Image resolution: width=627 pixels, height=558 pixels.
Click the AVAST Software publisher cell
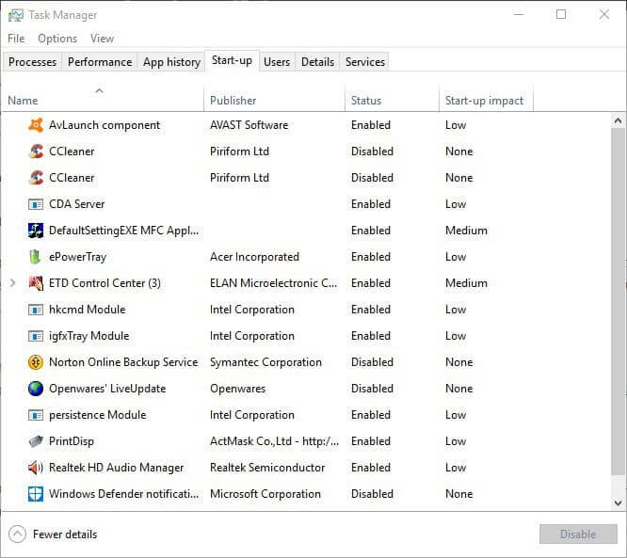[x=249, y=125]
